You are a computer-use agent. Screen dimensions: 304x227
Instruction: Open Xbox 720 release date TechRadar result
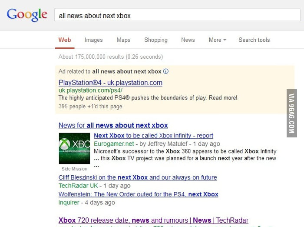[x=153, y=220]
